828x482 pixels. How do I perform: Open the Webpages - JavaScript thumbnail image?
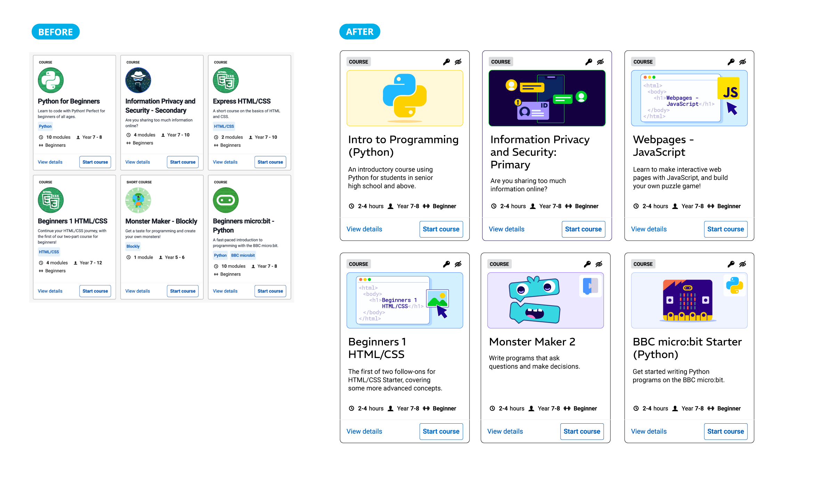[689, 98]
